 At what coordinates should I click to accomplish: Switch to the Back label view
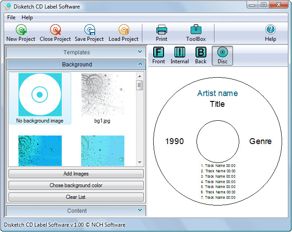pos(201,56)
